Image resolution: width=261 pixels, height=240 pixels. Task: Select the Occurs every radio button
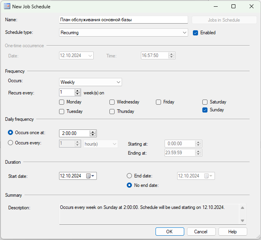[10, 143]
